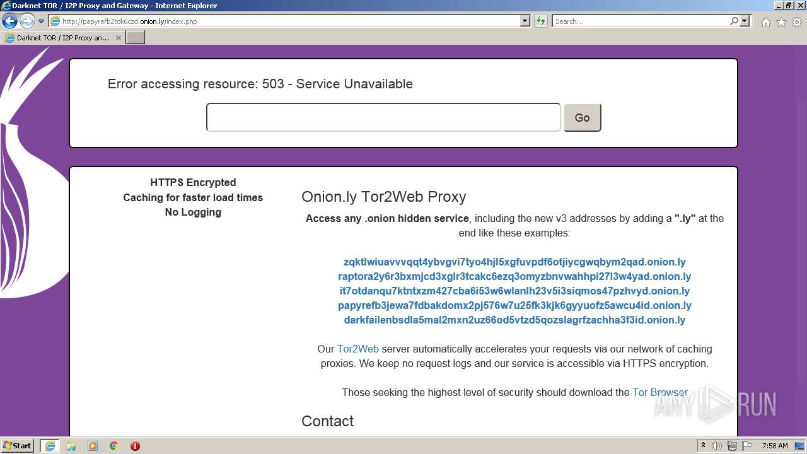Click the search magnifier icon
The image size is (807, 454).
734,21
